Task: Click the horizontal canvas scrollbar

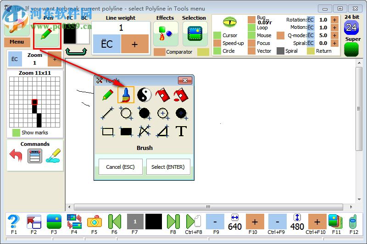Action: [208, 207]
